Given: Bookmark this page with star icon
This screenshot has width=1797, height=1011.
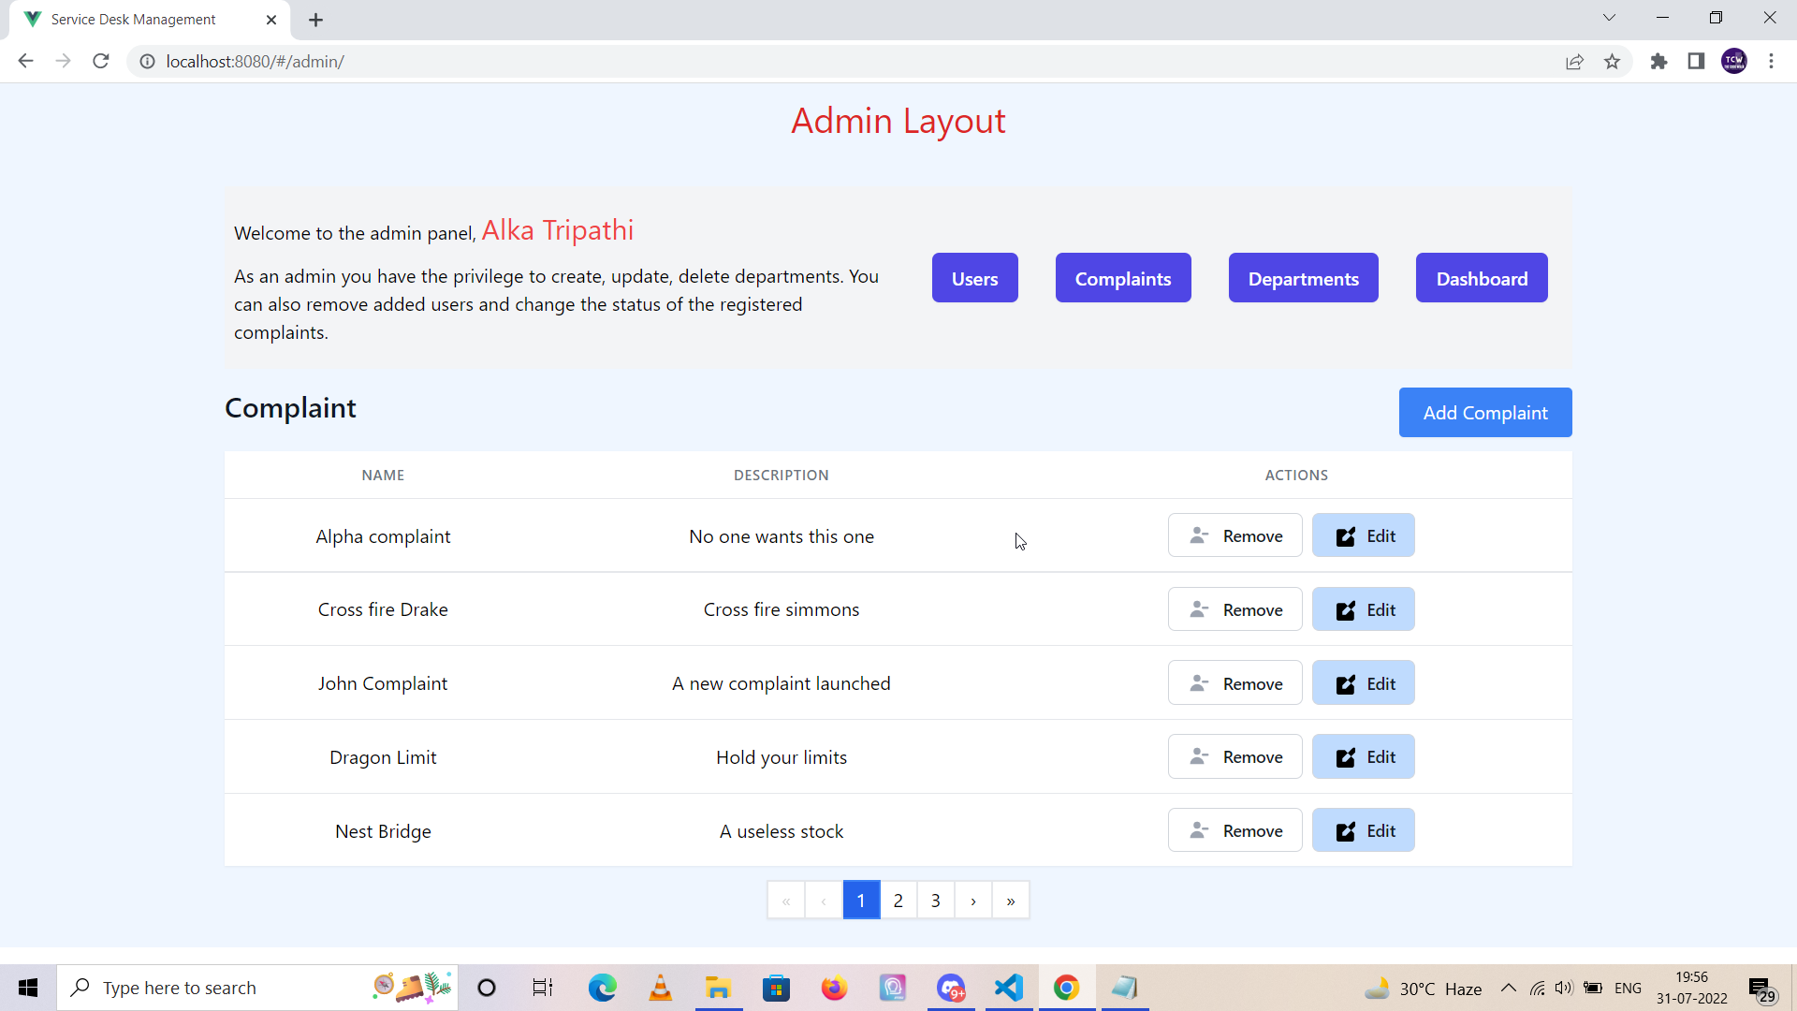Looking at the screenshot, I should (x=1612, y=62).
